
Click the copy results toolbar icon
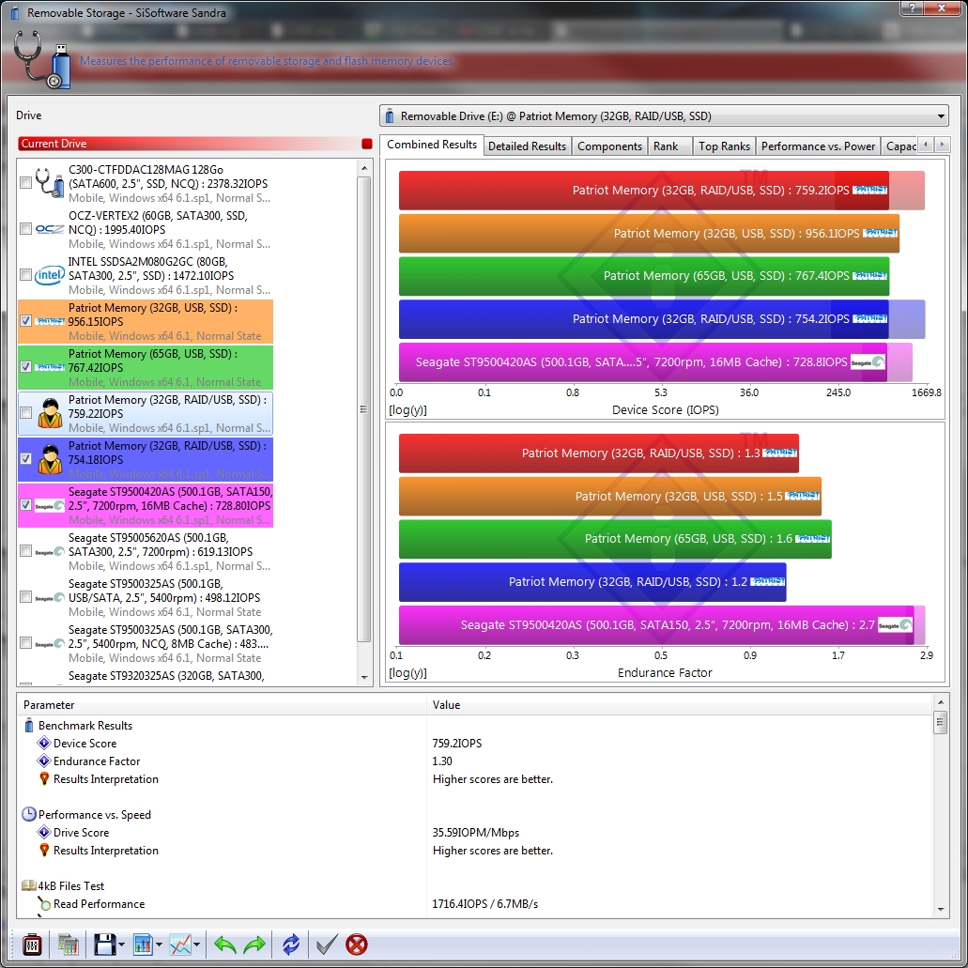pyautogui.click(x=68, y=945)
